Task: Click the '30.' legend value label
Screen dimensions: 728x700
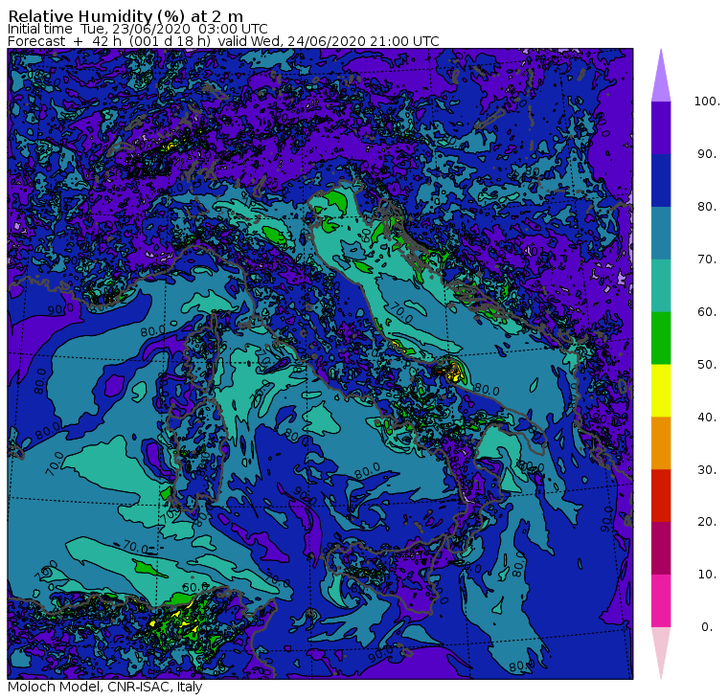Action: tap(707, 469)
